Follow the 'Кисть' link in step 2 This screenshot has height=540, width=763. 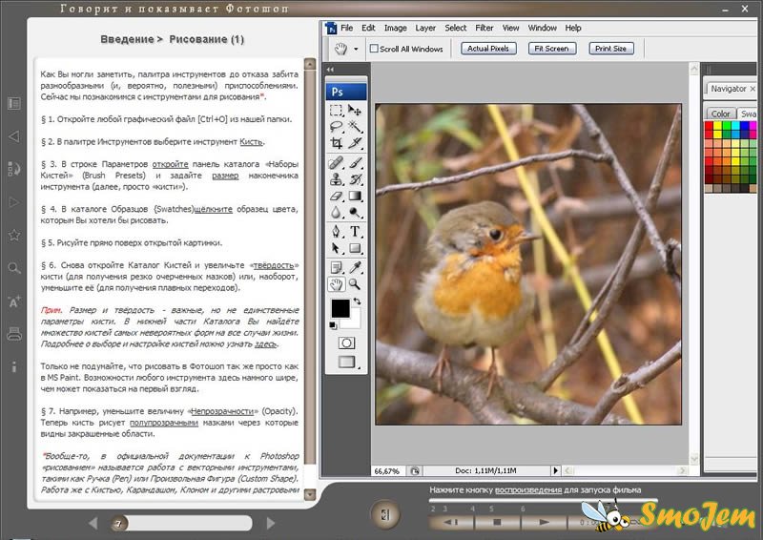coord(251,142)
